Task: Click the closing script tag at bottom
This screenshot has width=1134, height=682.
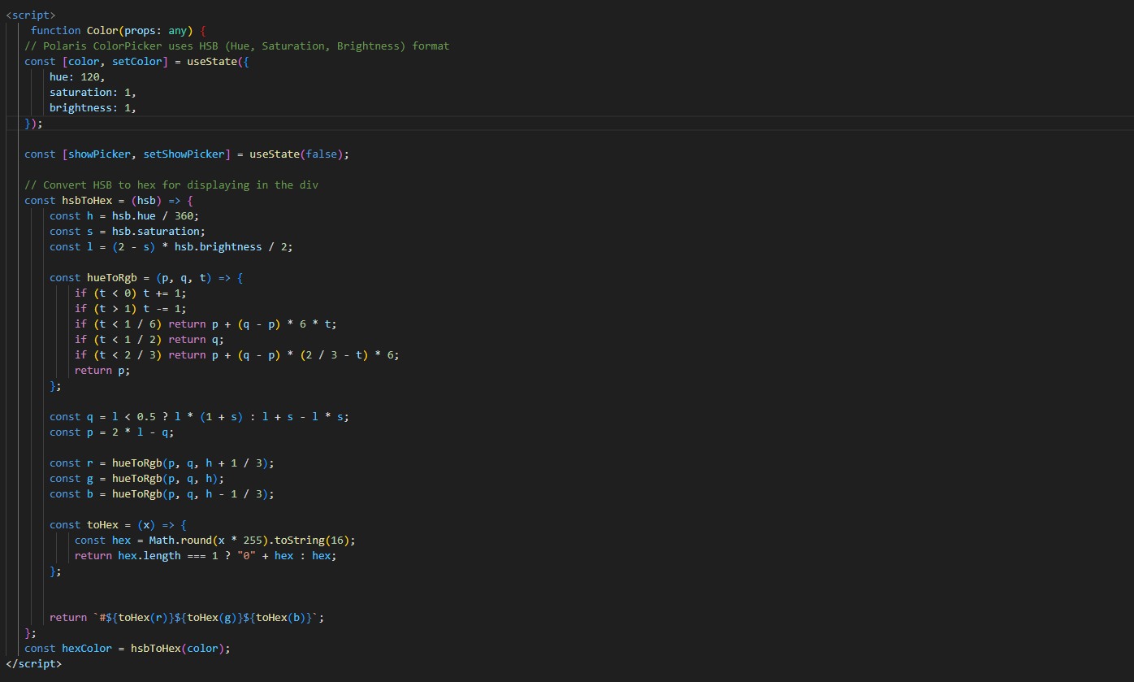Action: pos(33,663)
